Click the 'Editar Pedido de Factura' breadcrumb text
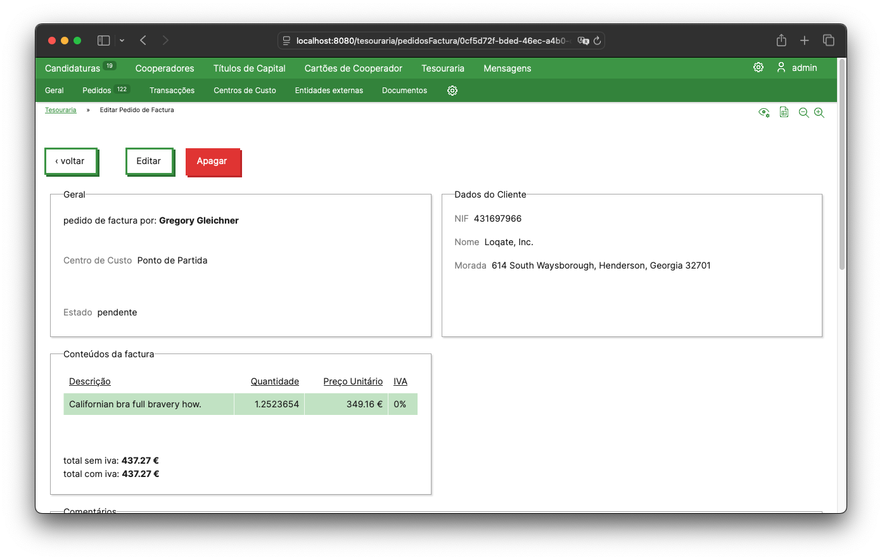This screenshot has height=560, width=882. coord(137,110)
